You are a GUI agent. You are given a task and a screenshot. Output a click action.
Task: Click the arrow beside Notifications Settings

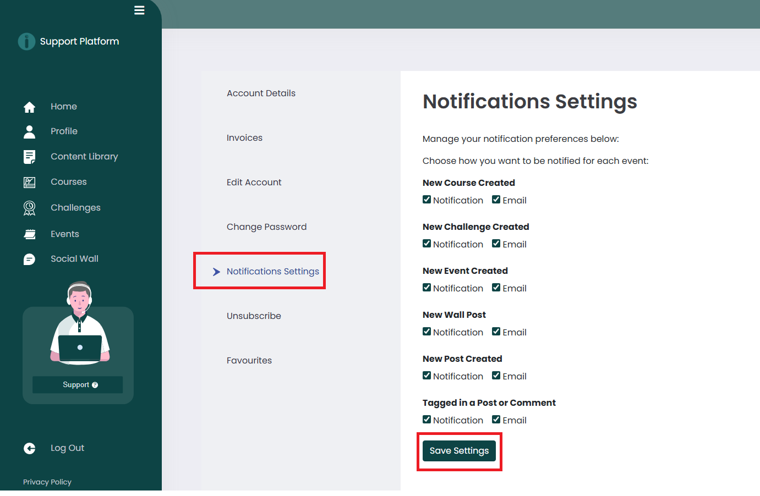pyautogui.click(x=216, y=272)
